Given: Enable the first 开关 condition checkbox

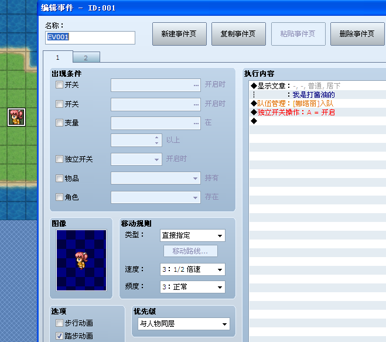Looking at the screenshot, I should (x=59, y=85).
